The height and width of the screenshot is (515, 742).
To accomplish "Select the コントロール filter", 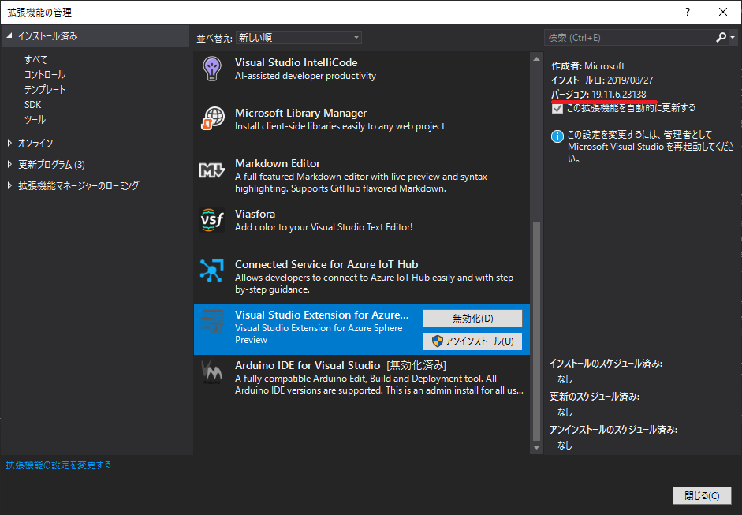I will [x=45, y=75].
